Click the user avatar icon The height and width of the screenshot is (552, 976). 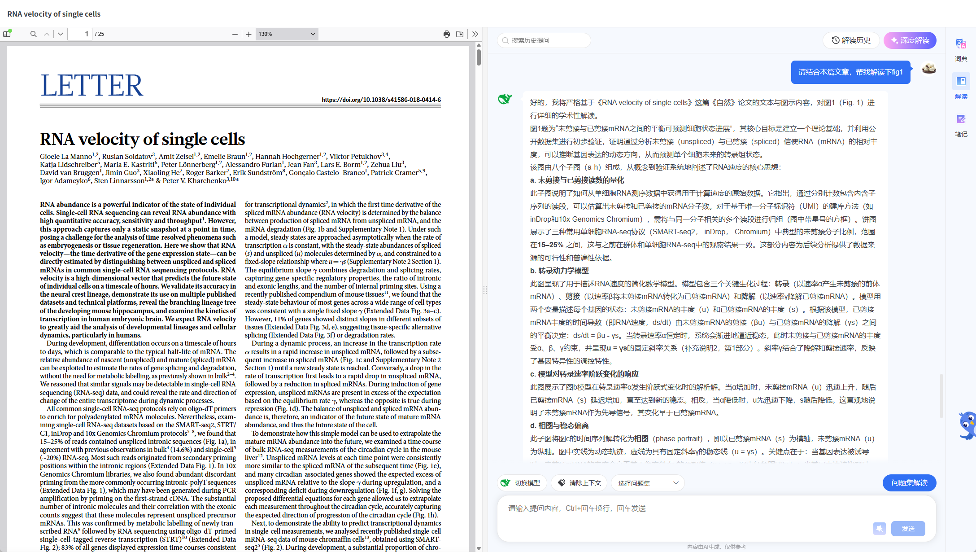pos(929,69)
